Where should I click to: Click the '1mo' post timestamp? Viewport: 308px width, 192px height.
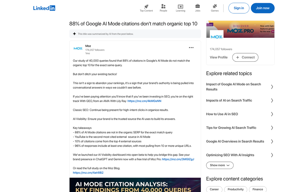pos(88,54)
